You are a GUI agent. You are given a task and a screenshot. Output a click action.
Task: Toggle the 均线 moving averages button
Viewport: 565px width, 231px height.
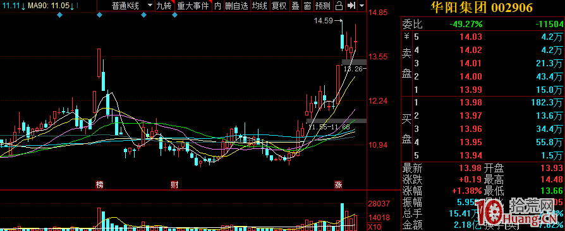260,6
